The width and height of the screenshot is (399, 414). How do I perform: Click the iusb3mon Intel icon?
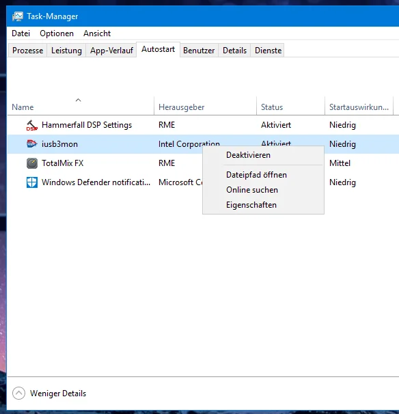click(32, 144)
